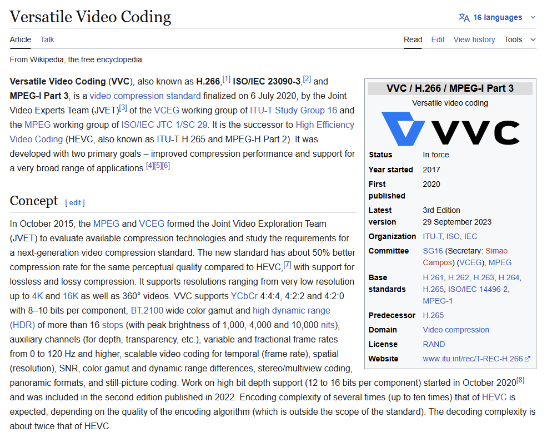Open the stops link
This screenshot has height=442, width=547.
[112, 325]
